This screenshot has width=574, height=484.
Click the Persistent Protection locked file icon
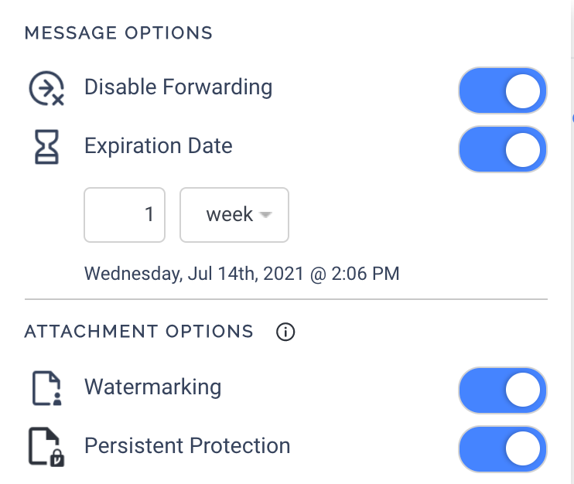pos(46,448)
